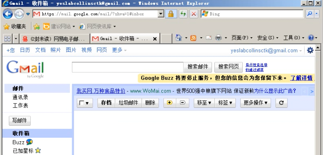Expand the 更多 more services dropdown
The image size is (323, 155).
coord(119,50)
